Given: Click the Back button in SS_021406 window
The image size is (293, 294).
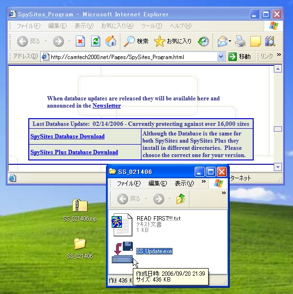Looking at the screenshot, I should click(x=129, y=199).
